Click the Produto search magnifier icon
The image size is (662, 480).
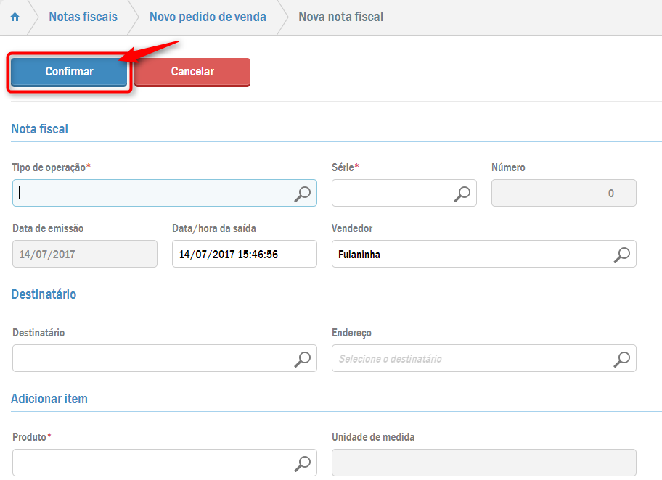point(302,463)
